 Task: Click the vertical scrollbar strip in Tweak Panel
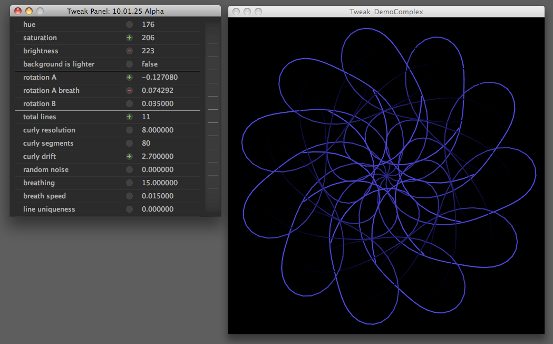tap(212, 116)
